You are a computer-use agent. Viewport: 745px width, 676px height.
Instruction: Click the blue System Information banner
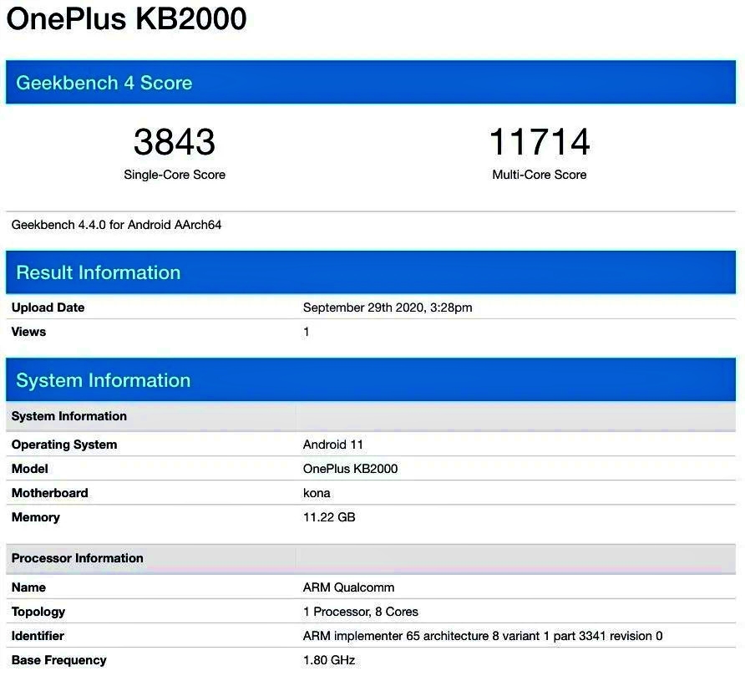pyautogui.click(x=371, y=380)
